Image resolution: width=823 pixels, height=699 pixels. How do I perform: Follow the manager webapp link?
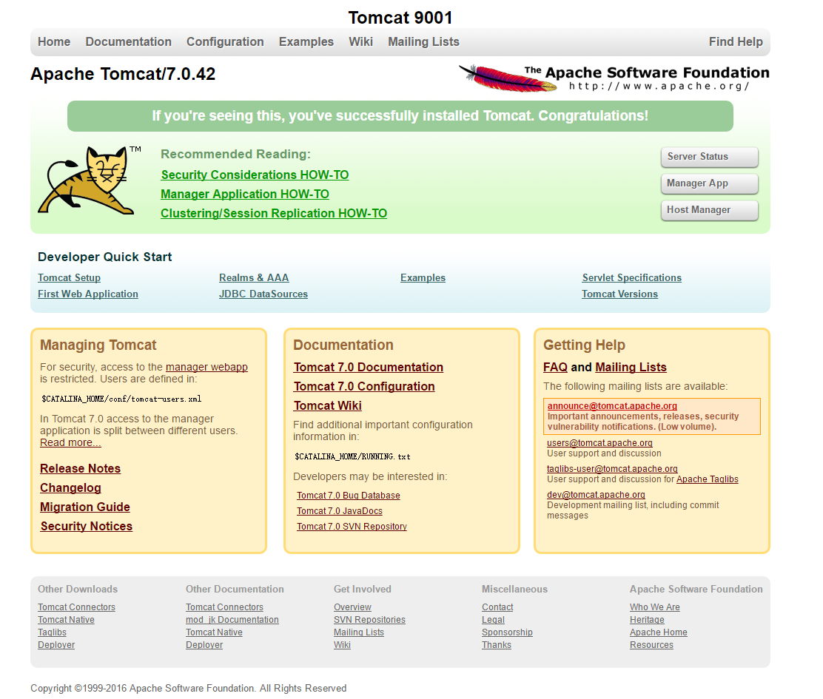pyautogui.click(x=206, y=367)
